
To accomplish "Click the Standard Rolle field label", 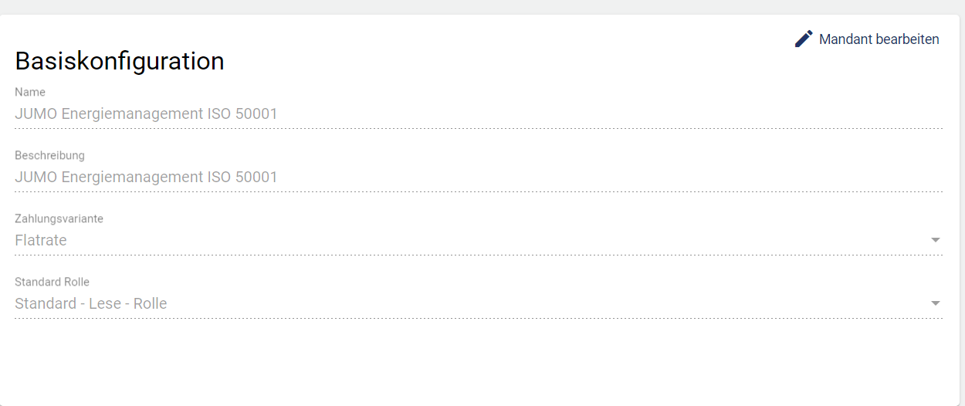I will coord(52,283).
